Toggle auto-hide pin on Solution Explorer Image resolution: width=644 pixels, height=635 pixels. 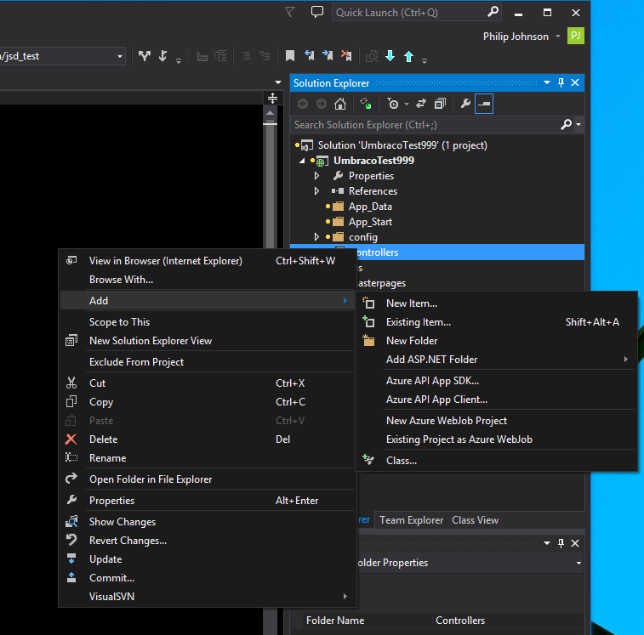click(x=561, y=83)
